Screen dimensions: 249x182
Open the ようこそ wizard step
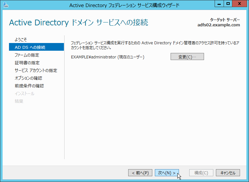click(x=21, y=39)
